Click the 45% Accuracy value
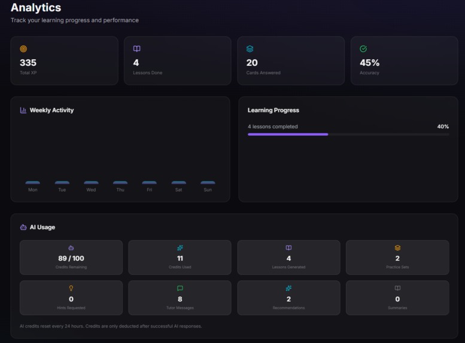The width and height of the screenshot is (465, 343). tap(369, 63)
